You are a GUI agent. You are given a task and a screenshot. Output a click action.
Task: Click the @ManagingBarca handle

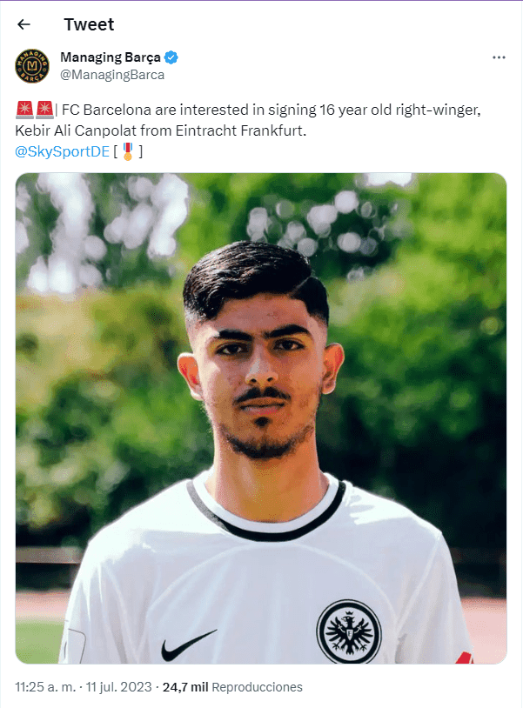pos(112,75)
